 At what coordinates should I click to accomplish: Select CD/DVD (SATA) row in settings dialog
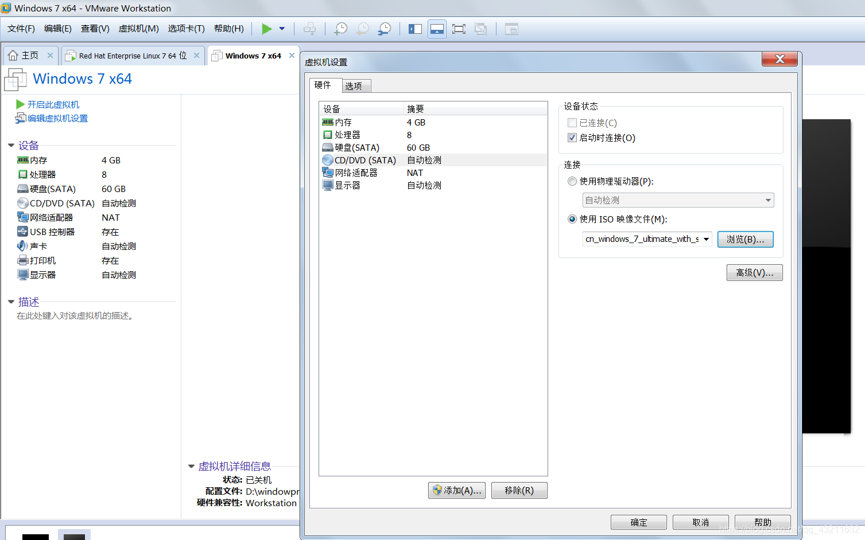433,160
